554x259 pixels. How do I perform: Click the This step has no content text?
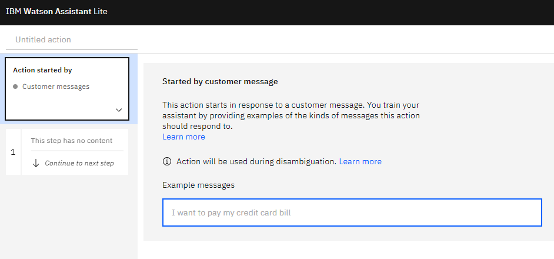click(x=72, y=141)
